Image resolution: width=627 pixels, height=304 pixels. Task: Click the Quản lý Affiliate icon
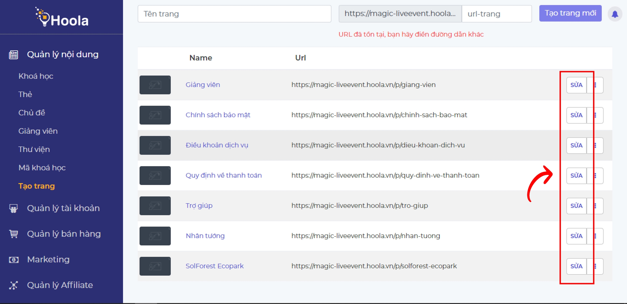(14, 285)
